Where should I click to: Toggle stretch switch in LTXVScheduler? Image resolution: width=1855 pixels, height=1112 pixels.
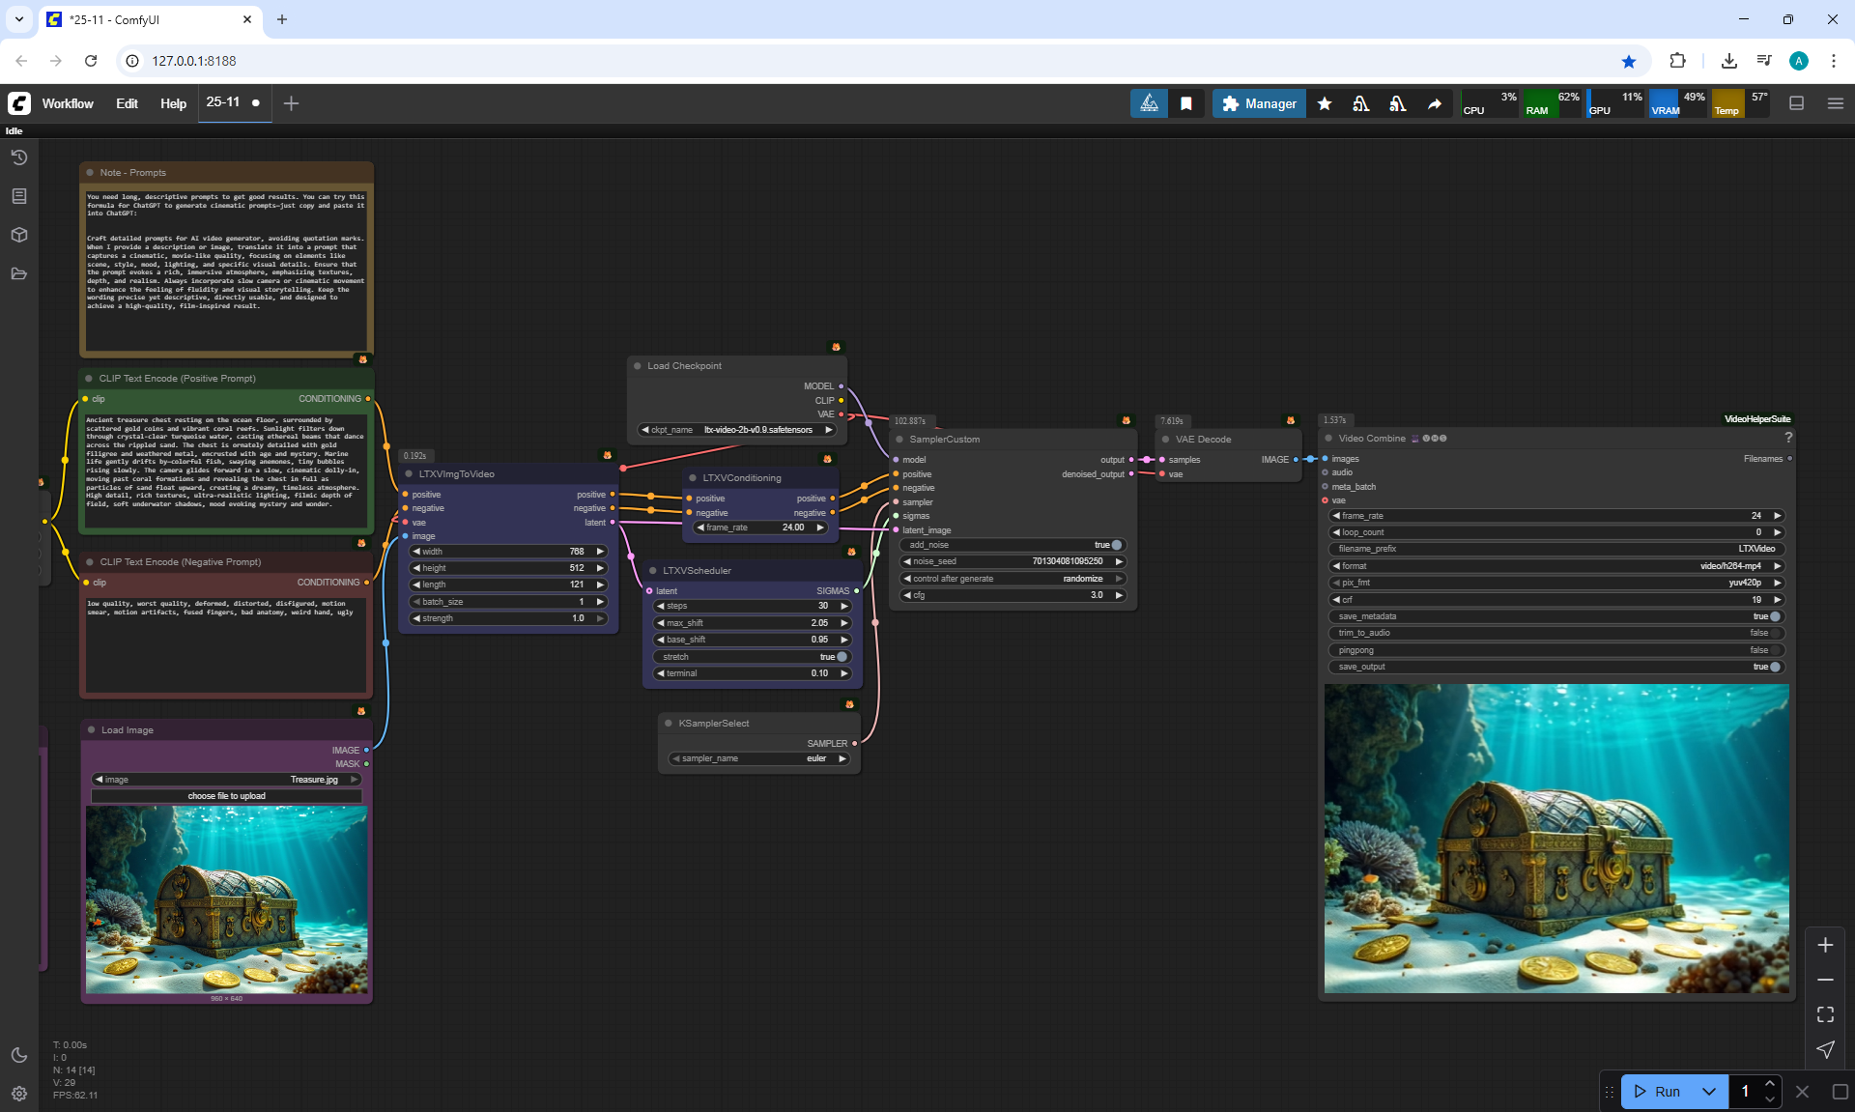coord(841,657)
